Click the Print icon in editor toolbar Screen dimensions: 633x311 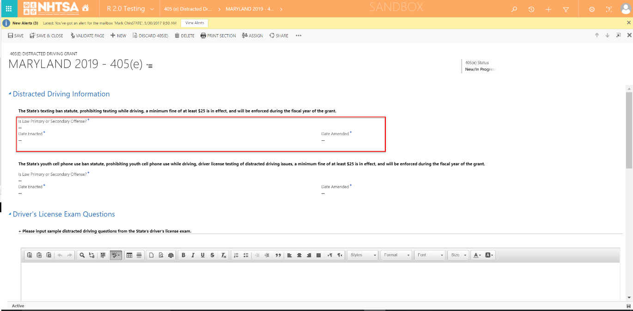pyautogui.click(x=171, y=255)
